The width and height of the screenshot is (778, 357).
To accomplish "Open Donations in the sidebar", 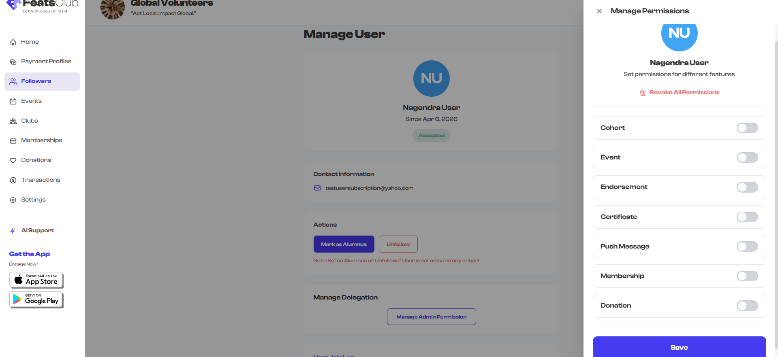I will coord(42,160).
